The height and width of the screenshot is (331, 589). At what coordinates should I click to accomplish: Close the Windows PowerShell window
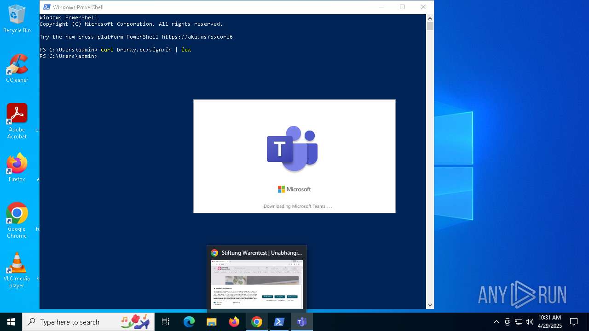point(423,7)
